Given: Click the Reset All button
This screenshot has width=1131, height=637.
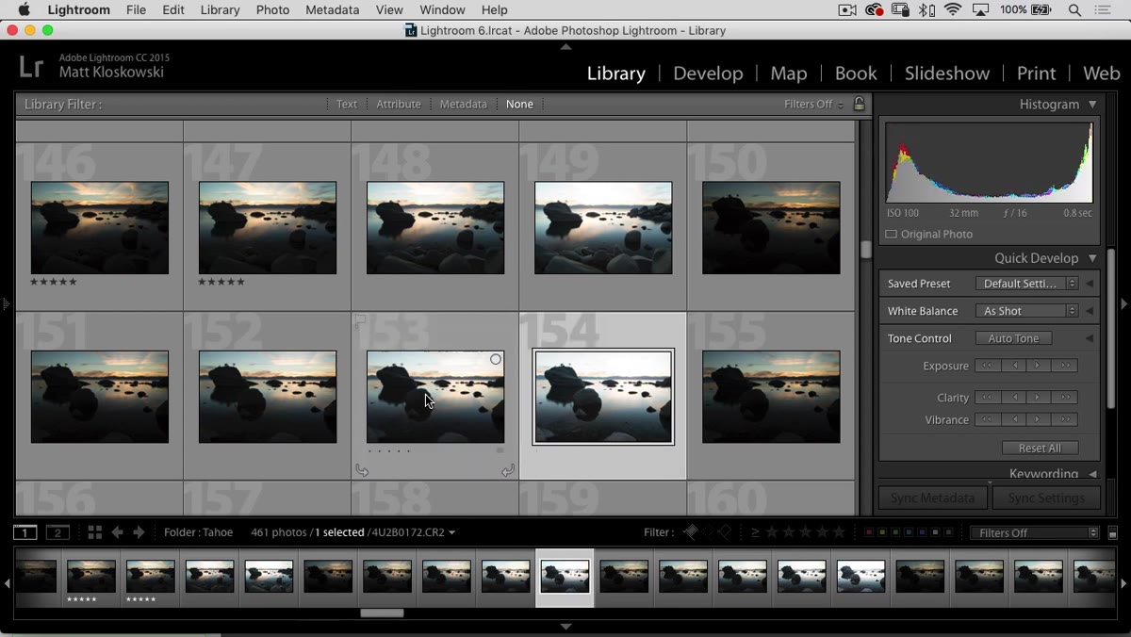Looking at the screenshot, I should [1040, 449].
